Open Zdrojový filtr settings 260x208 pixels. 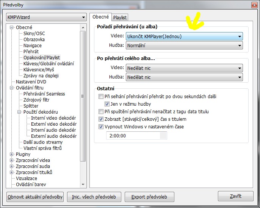click(x=36, y=100)
